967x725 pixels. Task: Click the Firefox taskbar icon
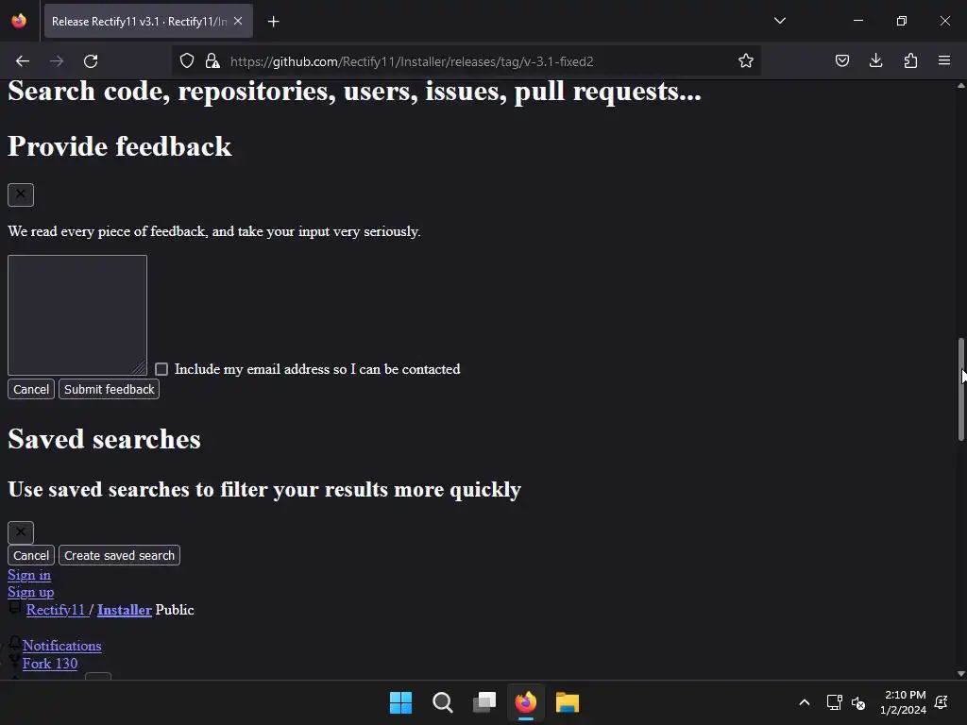point(525,702)
